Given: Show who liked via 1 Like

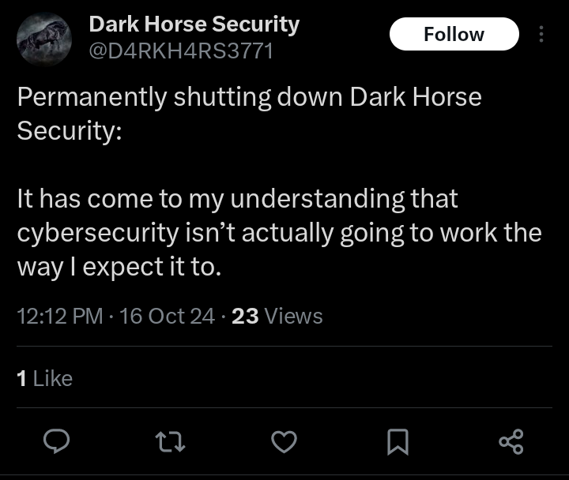Looking at the screenshot, I should click(45, 379).
